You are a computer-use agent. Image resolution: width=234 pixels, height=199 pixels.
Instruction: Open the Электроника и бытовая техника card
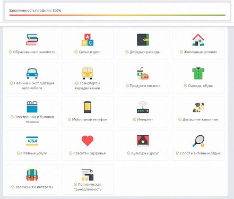(32, 112)
